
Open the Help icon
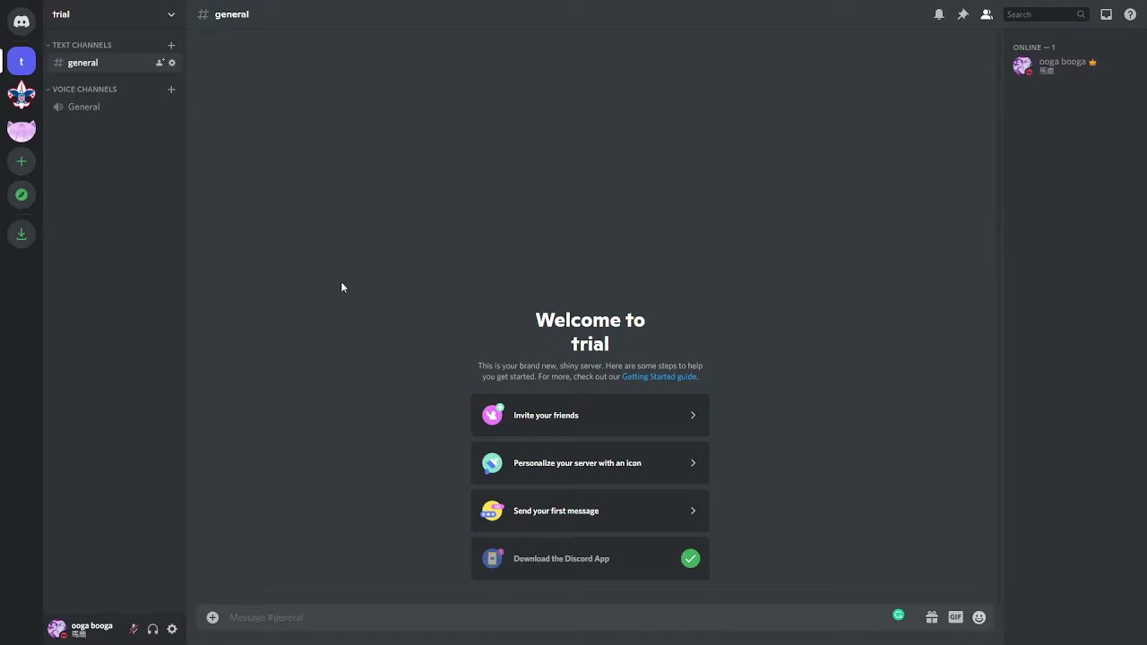(1130, 14)
